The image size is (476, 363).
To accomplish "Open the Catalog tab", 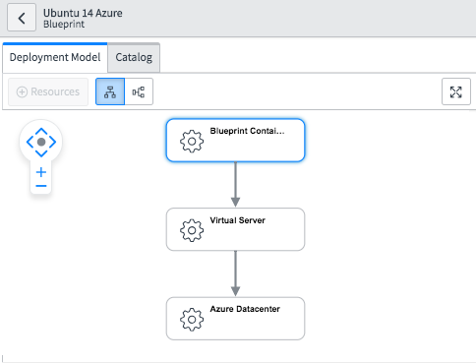I will pyautogui.click(x=134, y=57).
